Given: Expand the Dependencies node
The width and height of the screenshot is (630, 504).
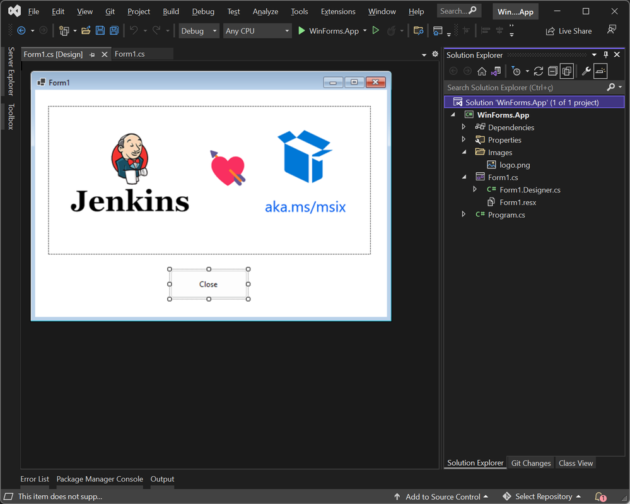Looking at the screenshot, I should (x=464, y=127).
